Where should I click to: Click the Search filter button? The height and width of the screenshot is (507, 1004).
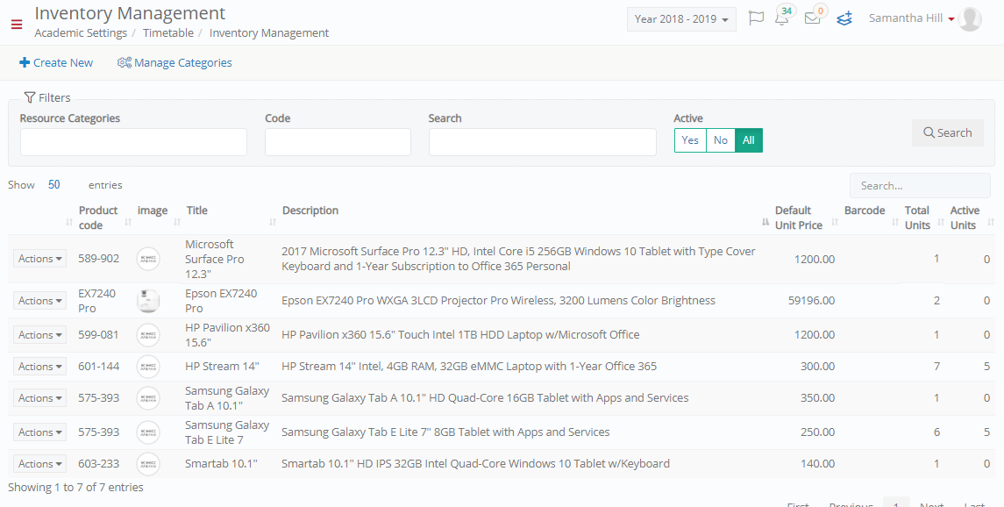[x=948, y=133]
